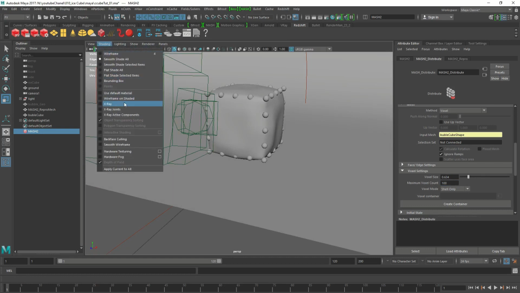The height and width of the screenshot is (293, 520).
Task: Expand the Face/ Edge Settings section
Action: pyautogui.click(x=403, y=165)
